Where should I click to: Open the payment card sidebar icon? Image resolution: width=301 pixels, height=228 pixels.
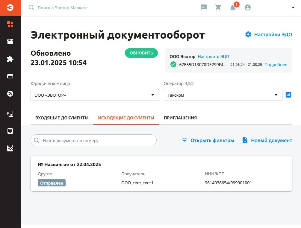pos(10,76)
